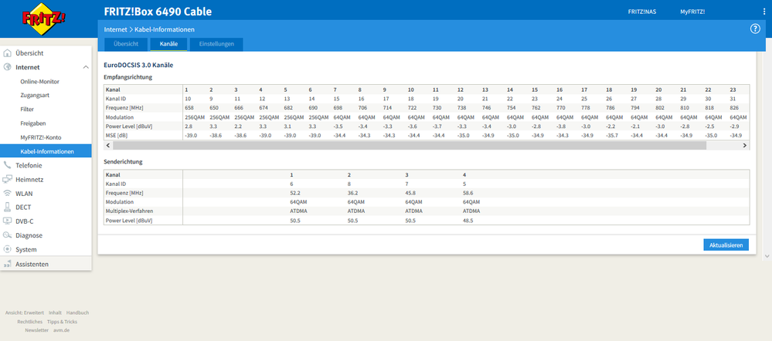The width and height of the screenshot is (772, 341).
Task: Click upstream frequency 58.6
Action: click(468, 193)
